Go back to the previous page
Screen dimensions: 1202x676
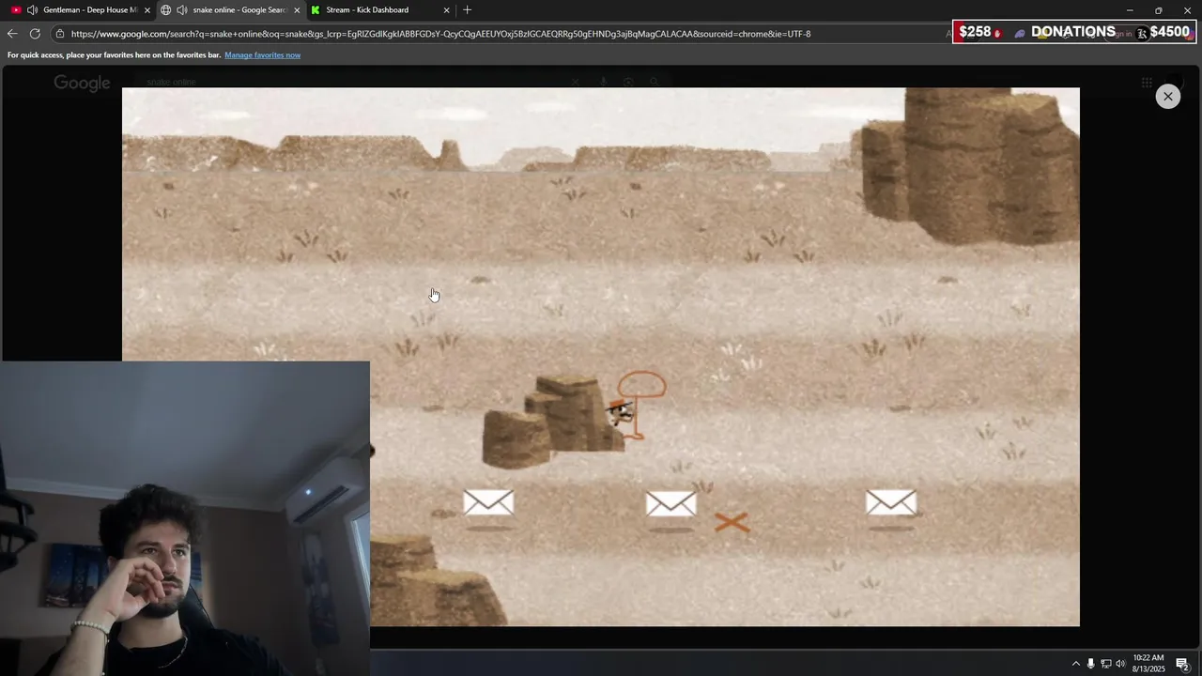(x=12, y=34)
